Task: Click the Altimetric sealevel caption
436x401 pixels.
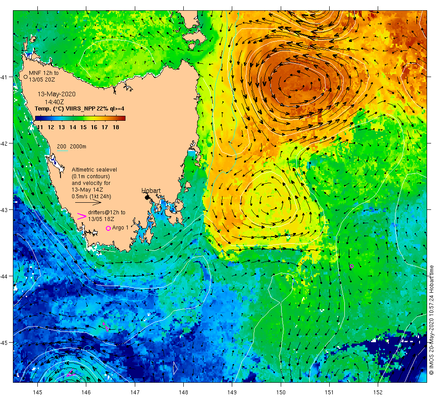Action: pyautogui.click(x=94, y=170)
